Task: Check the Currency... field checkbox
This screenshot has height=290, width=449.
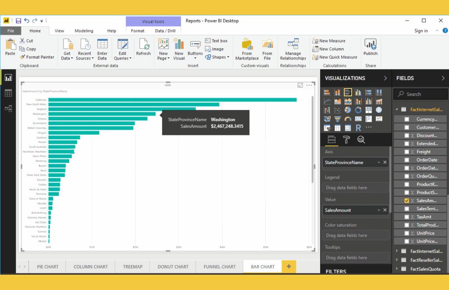Action: click(x=406, y=119)
